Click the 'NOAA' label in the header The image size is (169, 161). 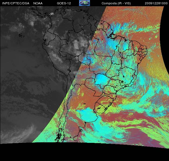[38, 3]
